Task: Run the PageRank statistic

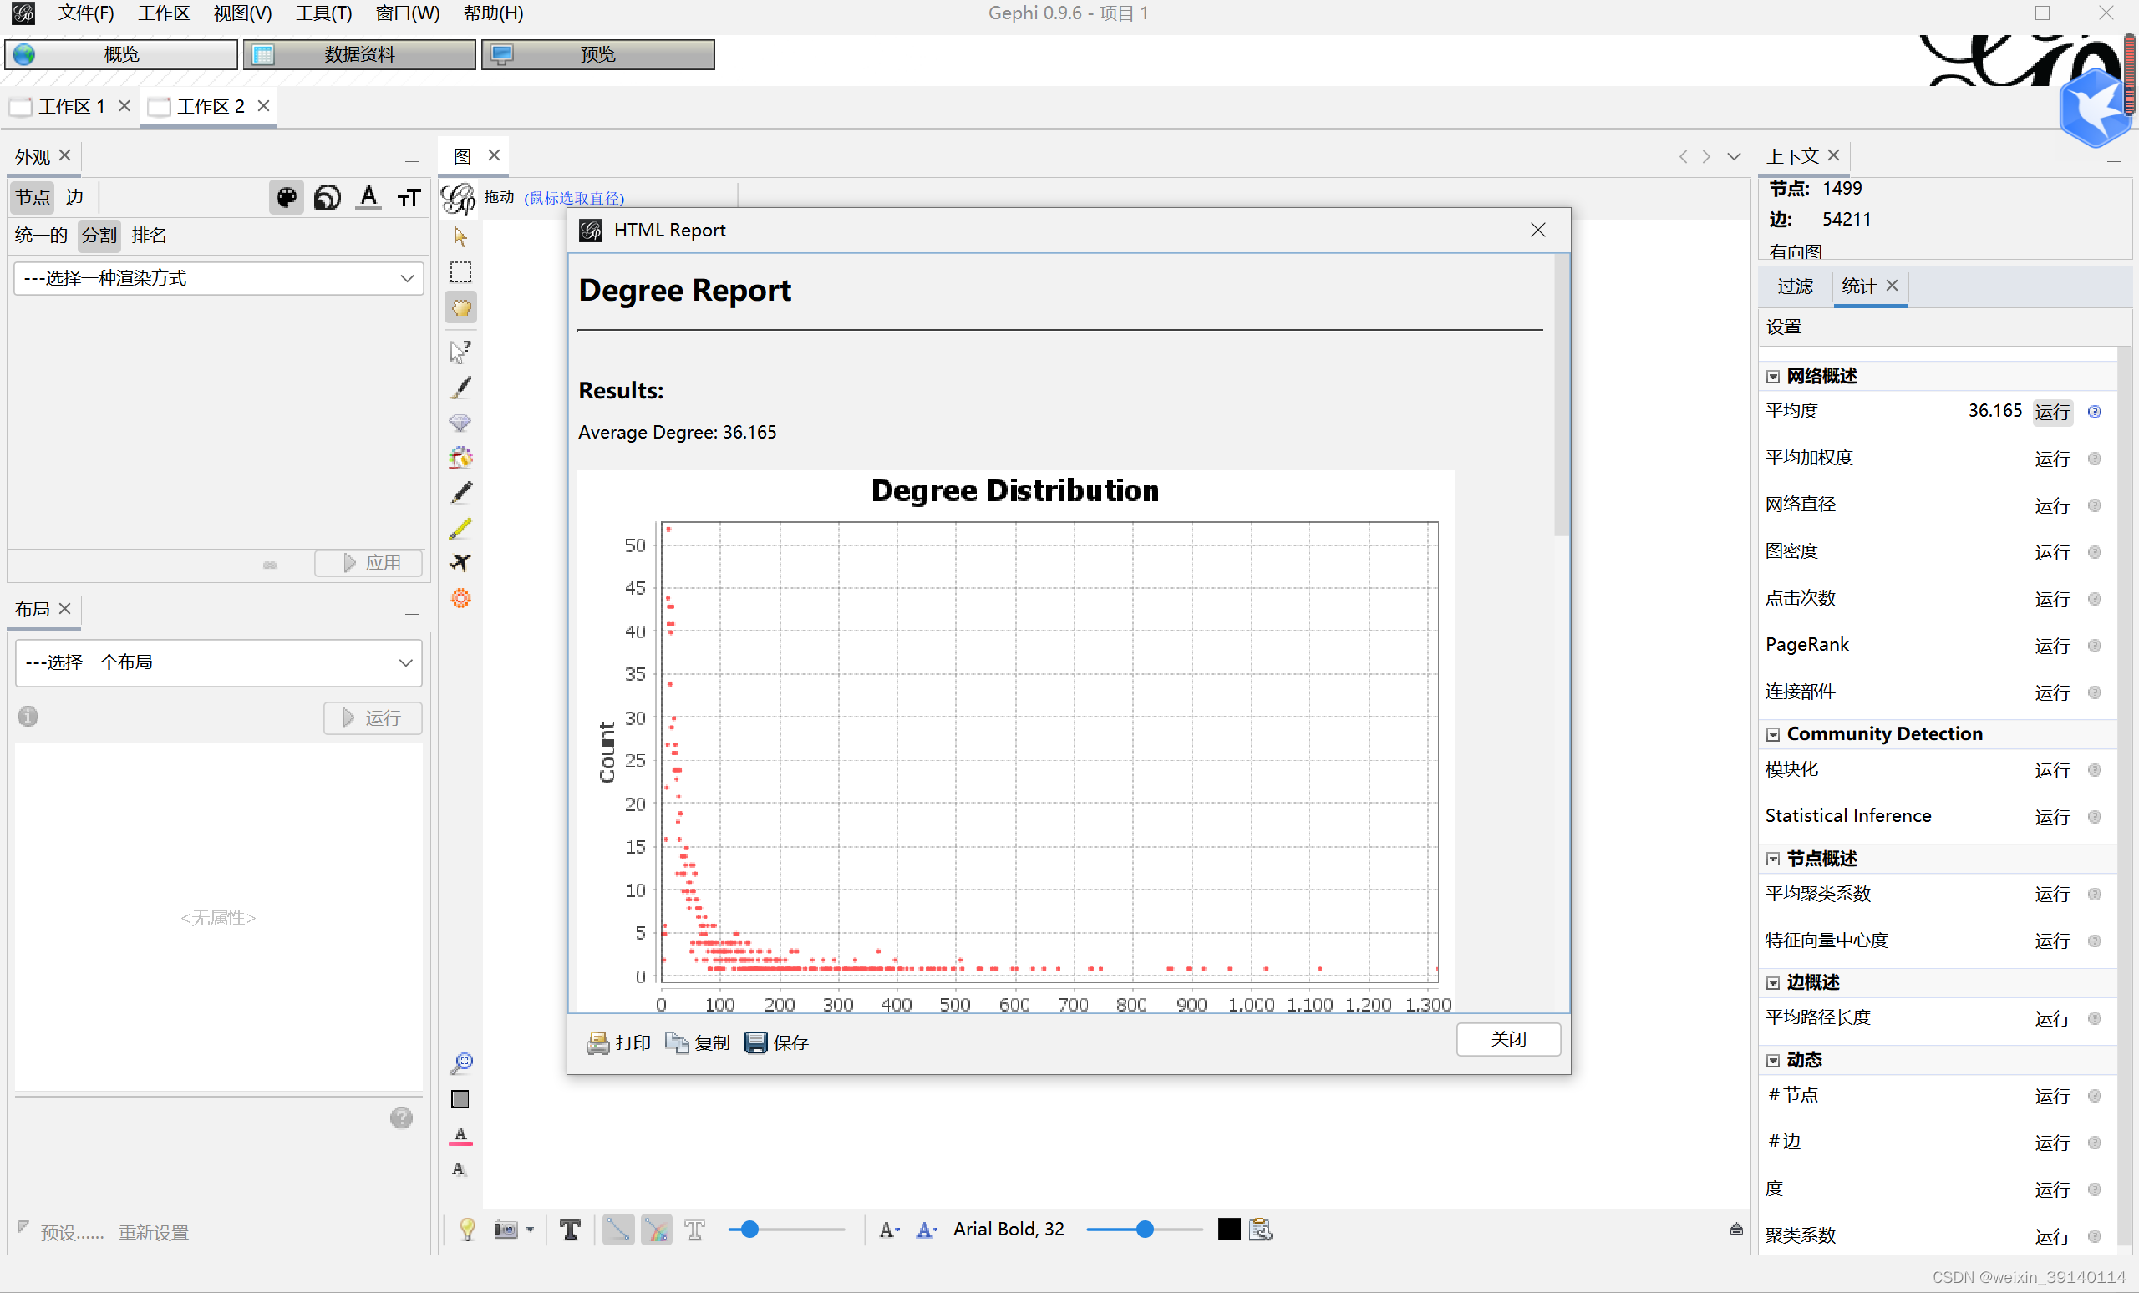Action: click(2051, 646)
